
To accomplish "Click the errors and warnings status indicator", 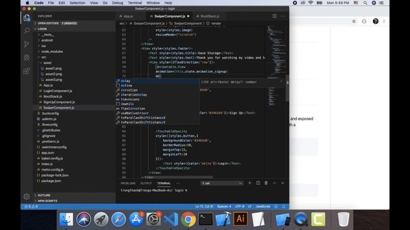I will [x=31, y=206].
